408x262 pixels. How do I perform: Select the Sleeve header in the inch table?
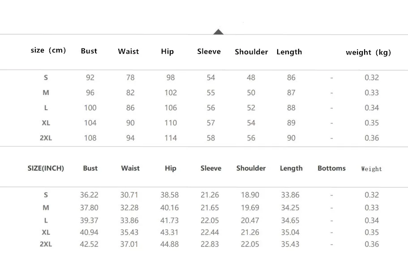tap(211, 168)
